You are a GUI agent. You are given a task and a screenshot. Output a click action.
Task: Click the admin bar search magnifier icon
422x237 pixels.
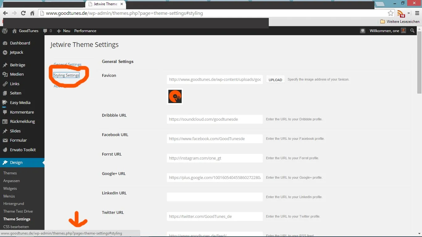coord(412,31)
